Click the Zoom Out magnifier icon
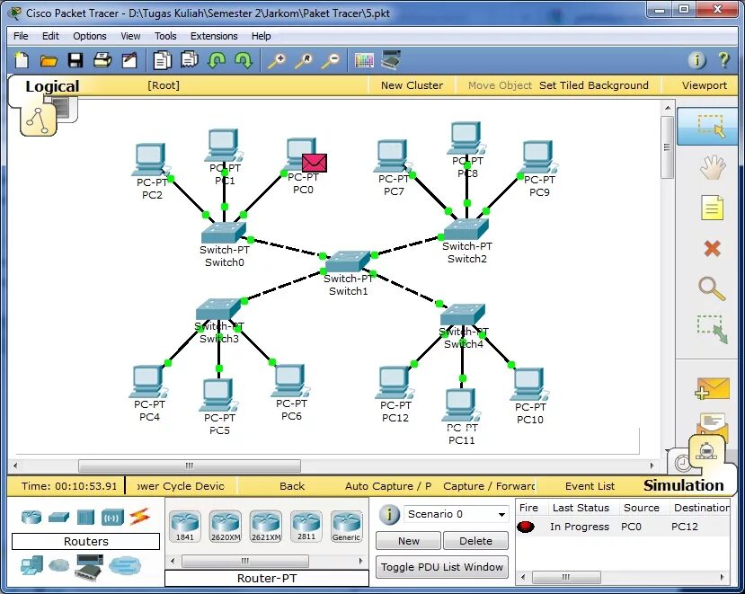The image size is (745, 594). 332,61
